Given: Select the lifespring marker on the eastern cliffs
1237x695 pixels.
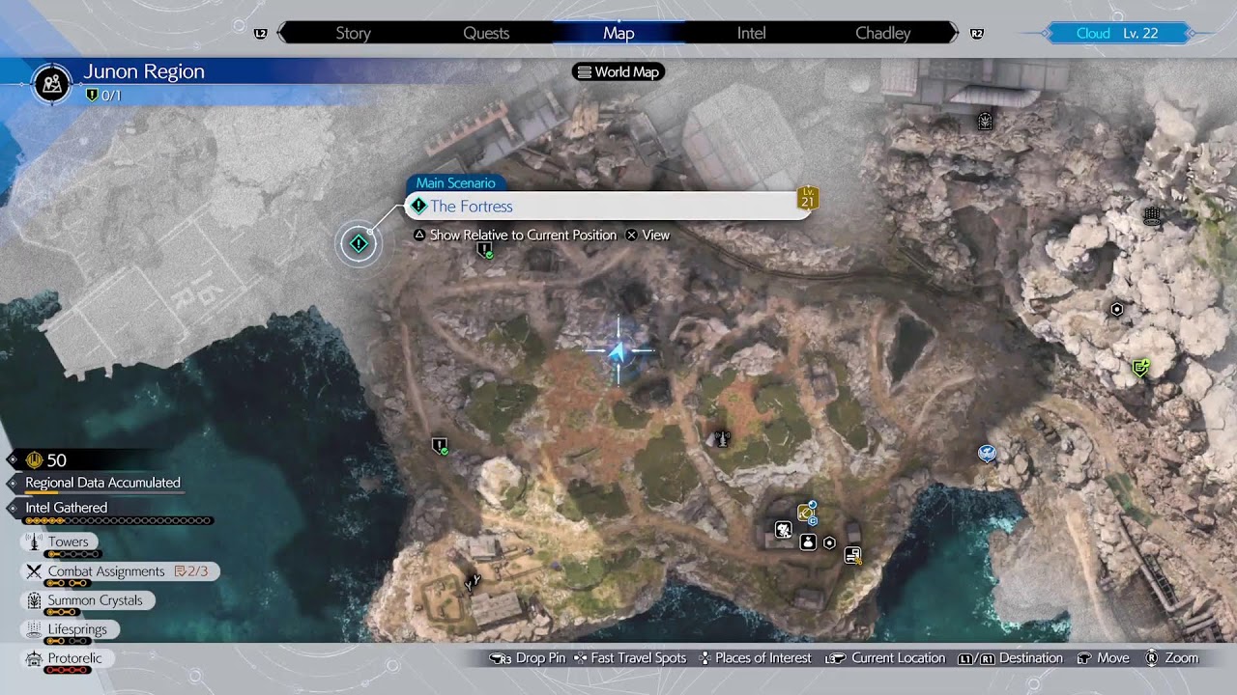Looking at the screenshot, I should point(1151,216).
